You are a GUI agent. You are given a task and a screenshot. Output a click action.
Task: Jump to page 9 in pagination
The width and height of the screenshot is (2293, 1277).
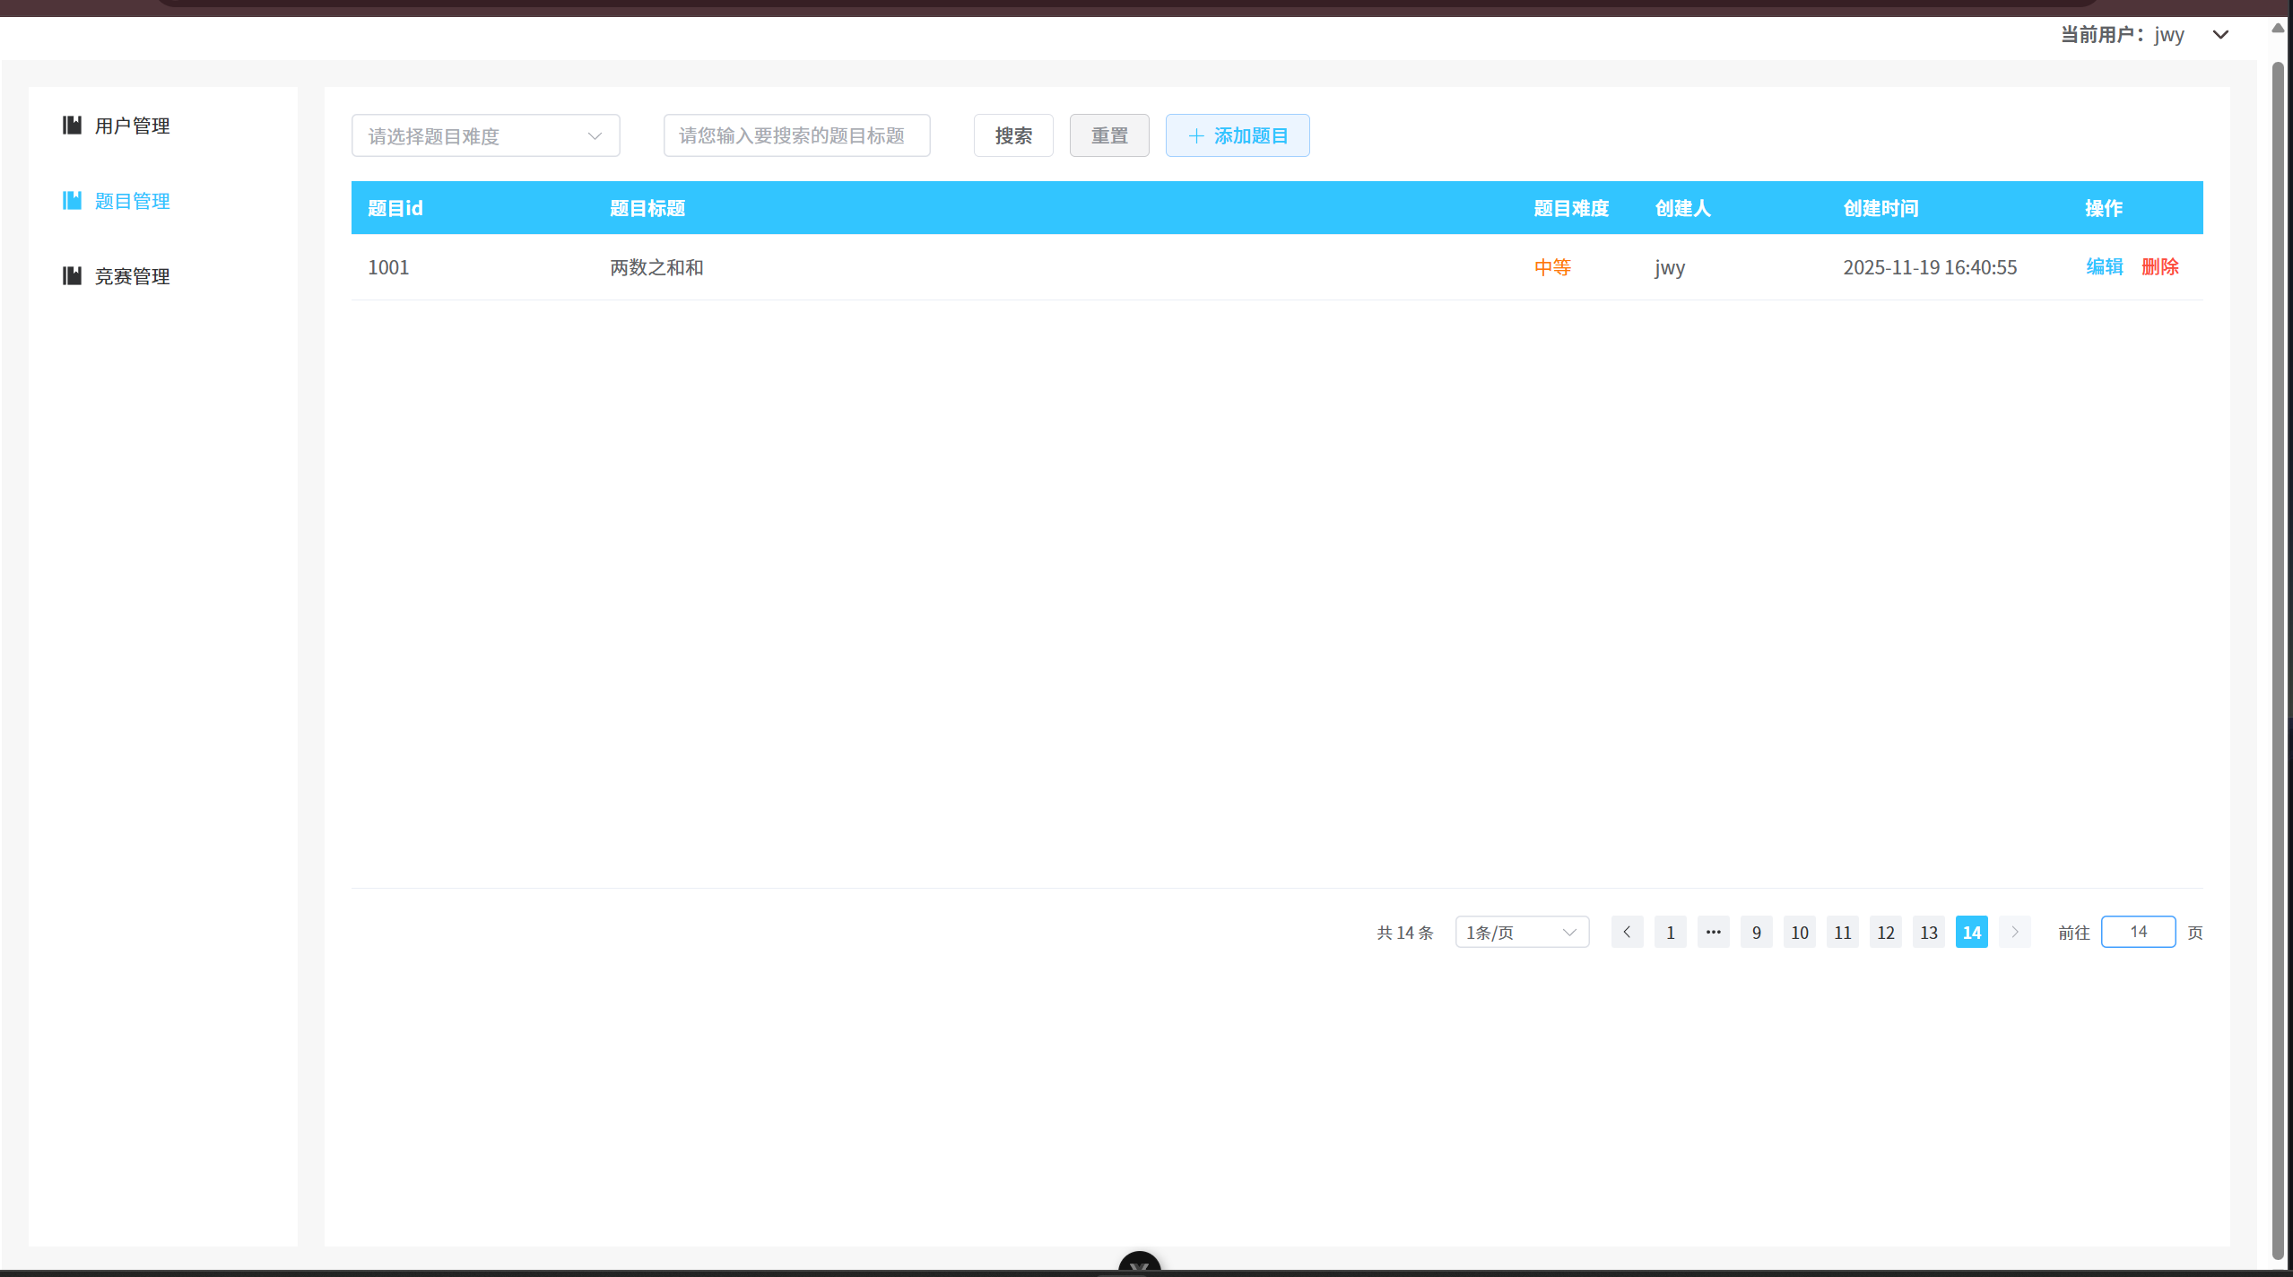[x=1756, y=932]
